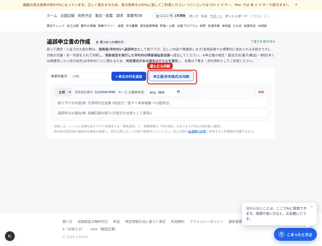The image size is (322, 246).
Task: Switch to 要件の準備 tab
Action: pyautogui.click(x=88, y=26)
